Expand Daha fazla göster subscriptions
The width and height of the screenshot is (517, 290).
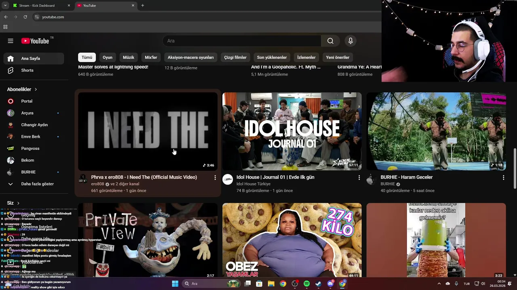pyautogui.click(x=34, y=184)
